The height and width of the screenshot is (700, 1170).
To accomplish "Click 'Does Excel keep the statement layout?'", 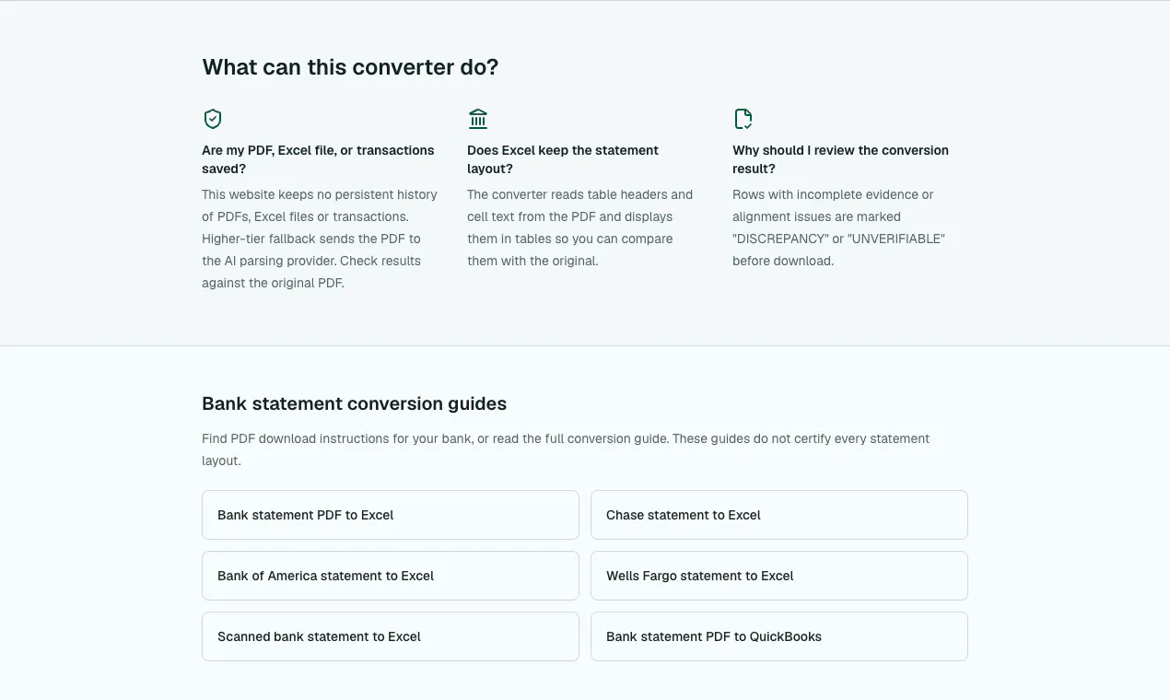I will click(563, 159).
